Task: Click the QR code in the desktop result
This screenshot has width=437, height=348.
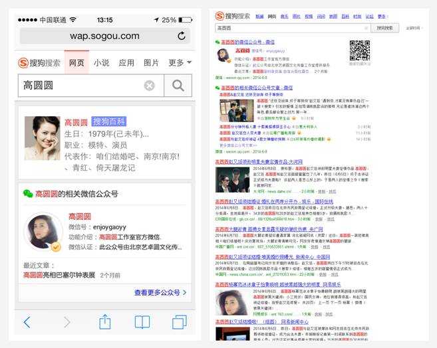Action: 360,50
